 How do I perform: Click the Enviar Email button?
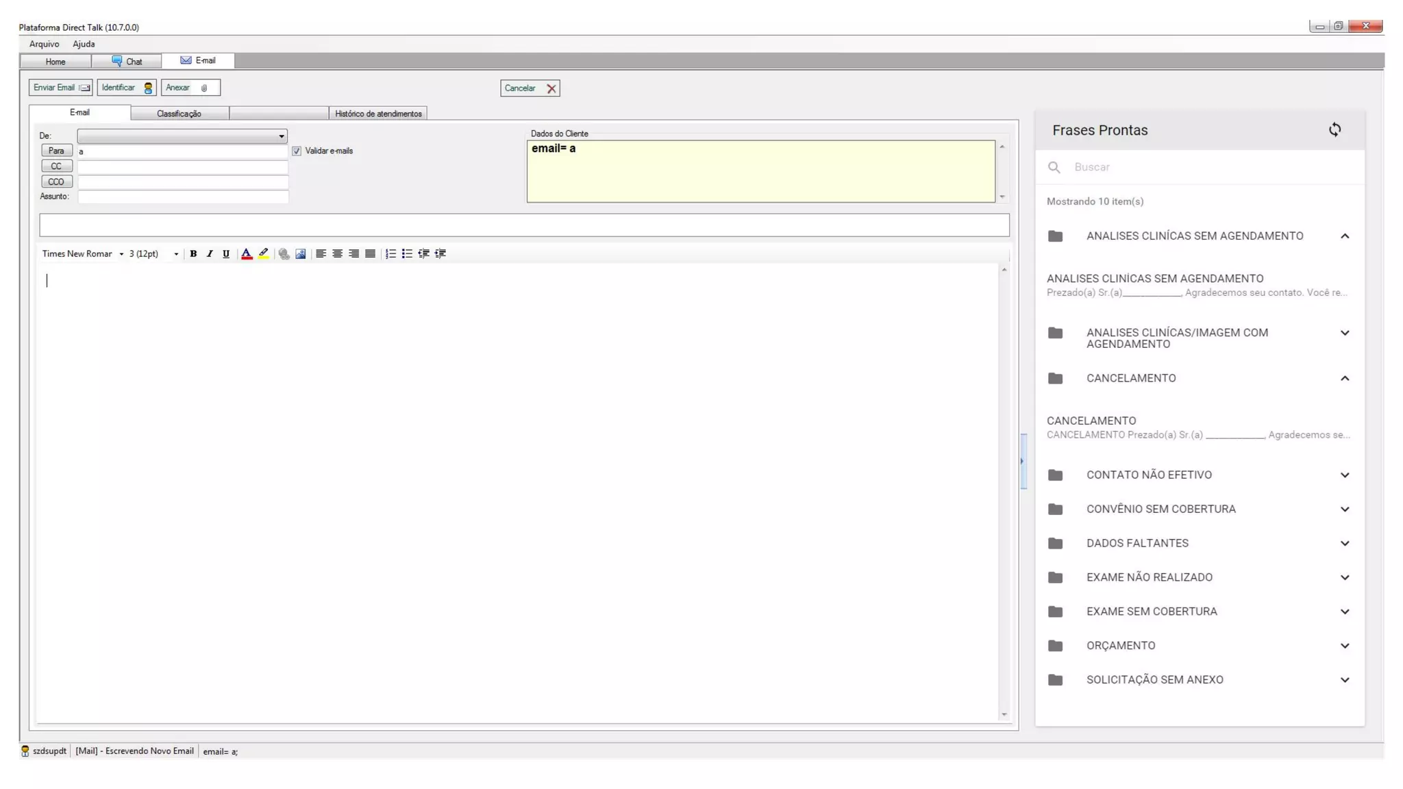[x=60, y=88]
